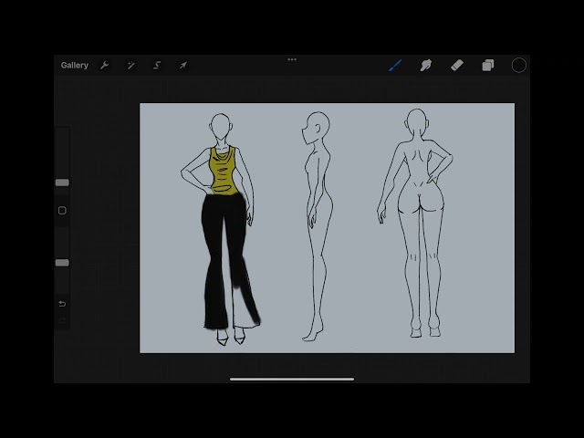Click the yellow top on the figure

click(223, 172)
